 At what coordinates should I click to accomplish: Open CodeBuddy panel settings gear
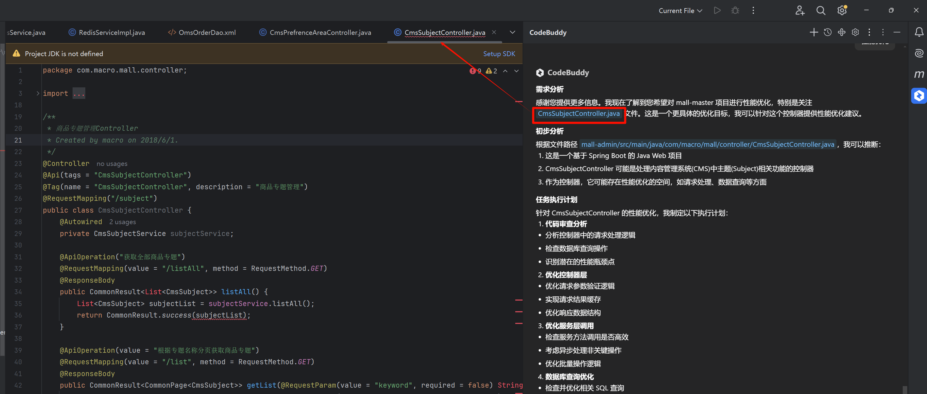[855, 32]
